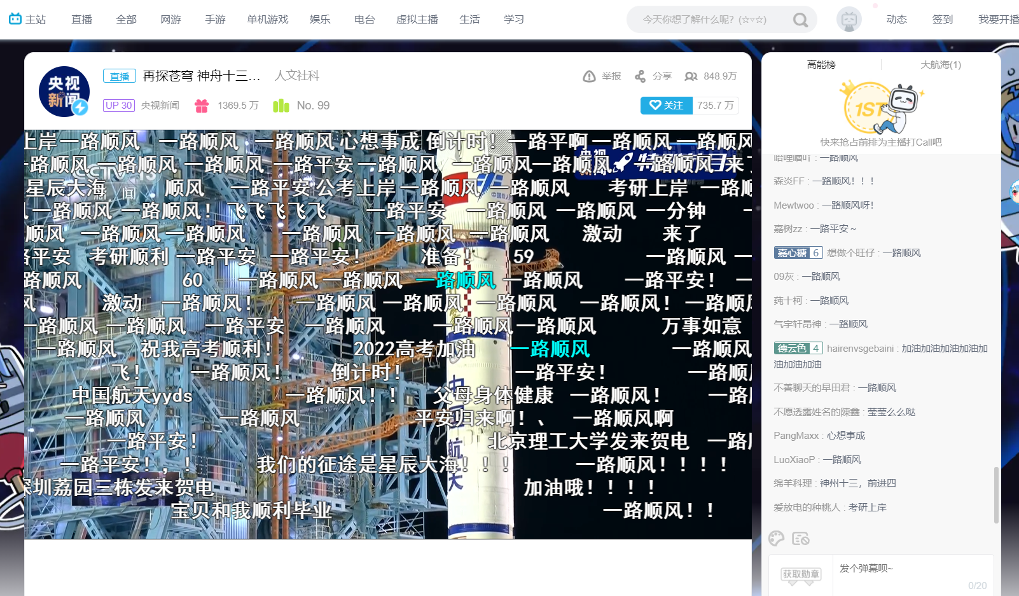Open the 单机游戏 category menu
The width and height of the screenshot is (1019, 596).
(268, 19)
